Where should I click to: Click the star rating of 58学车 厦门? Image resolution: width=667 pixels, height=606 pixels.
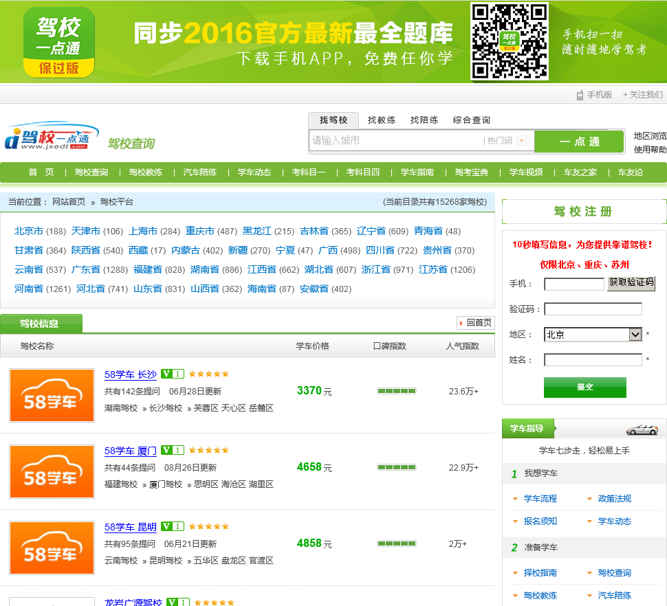point(209,450)
